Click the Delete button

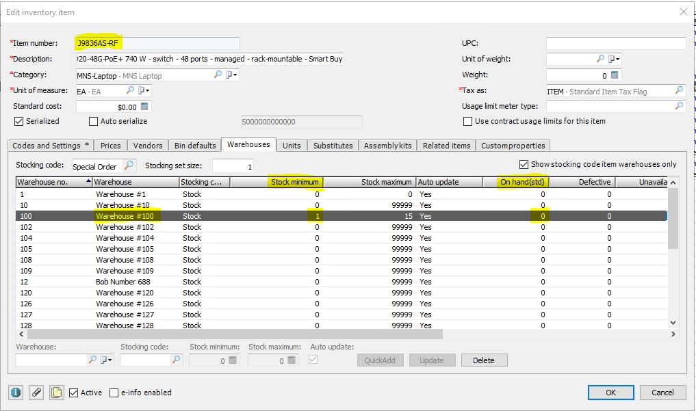[484, 360]
